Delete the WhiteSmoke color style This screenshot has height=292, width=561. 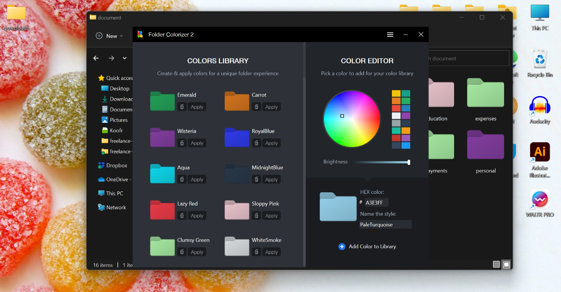(257, 252)
